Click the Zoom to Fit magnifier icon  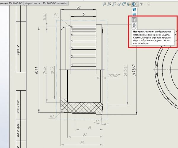104,4
